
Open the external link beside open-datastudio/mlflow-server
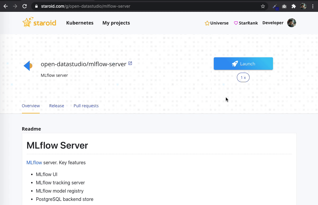click(130, 63)
